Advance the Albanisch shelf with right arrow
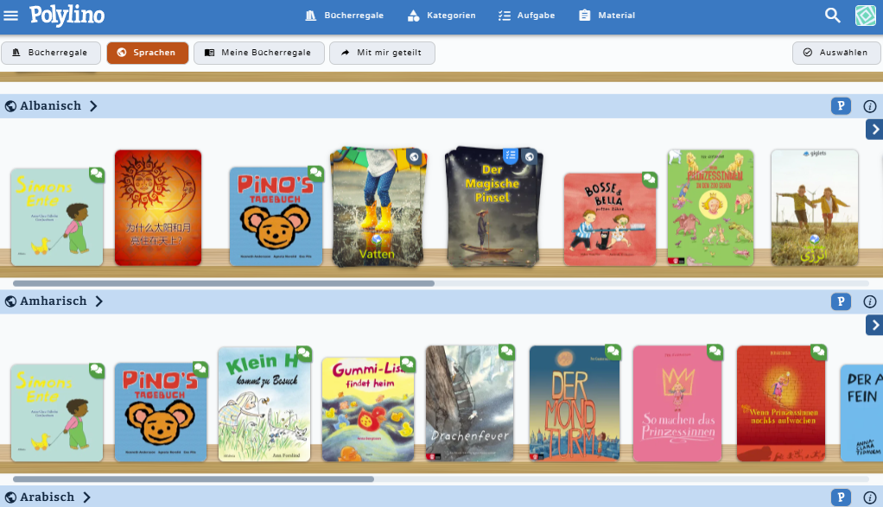Screen dimensions: 883x507 [x=874, y=130]
